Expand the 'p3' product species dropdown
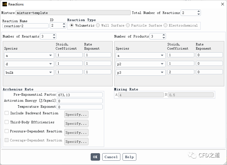Screen dimensions: 227x165 coord(140,73)
